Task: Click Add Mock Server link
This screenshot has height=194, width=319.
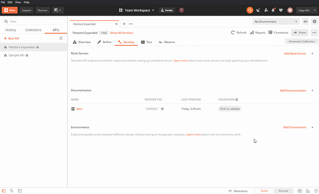Action: click(x=295, y=54)
